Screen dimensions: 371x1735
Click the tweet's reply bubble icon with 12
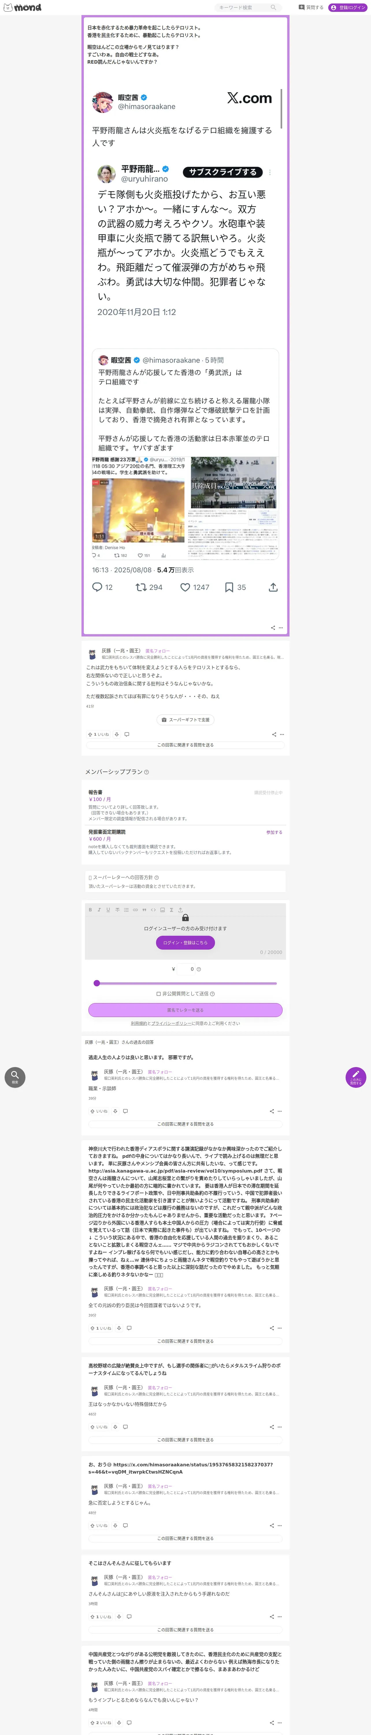coord(97,587)
